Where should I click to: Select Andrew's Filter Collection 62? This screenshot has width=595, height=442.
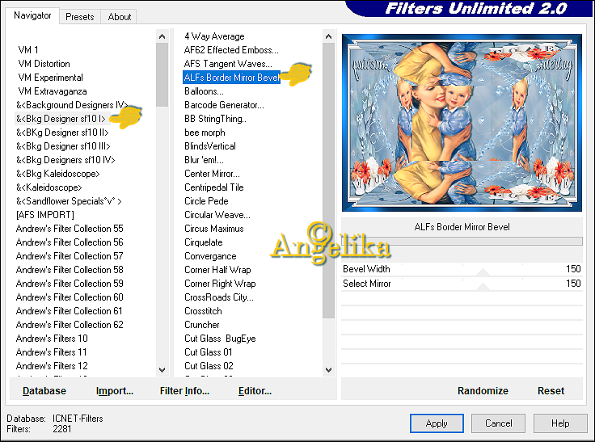(70, 325)
